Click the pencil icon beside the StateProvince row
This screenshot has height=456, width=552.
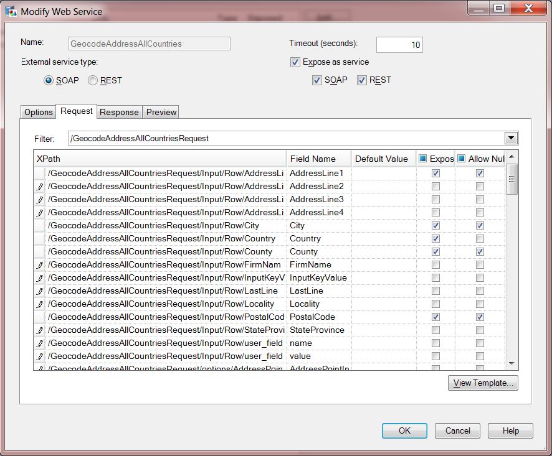40,330
